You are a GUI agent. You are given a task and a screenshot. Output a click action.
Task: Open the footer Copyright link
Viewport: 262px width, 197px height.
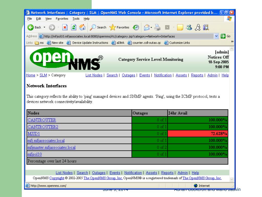(x=57, y=178)
